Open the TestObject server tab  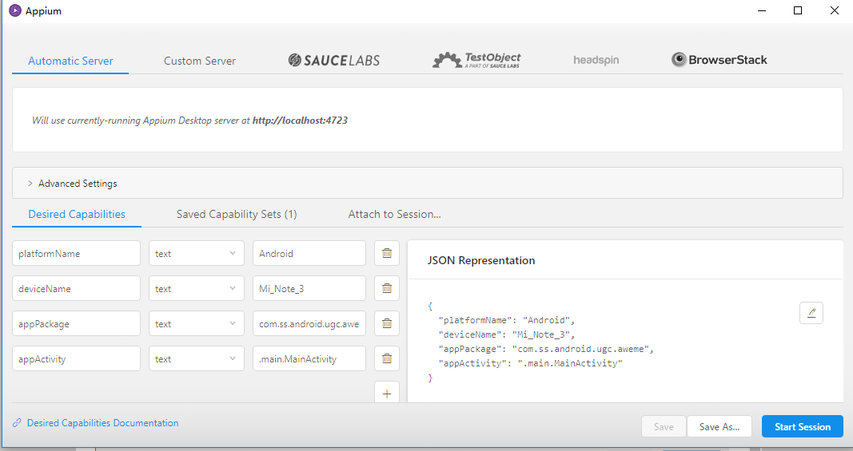click(x=476, y=61)
